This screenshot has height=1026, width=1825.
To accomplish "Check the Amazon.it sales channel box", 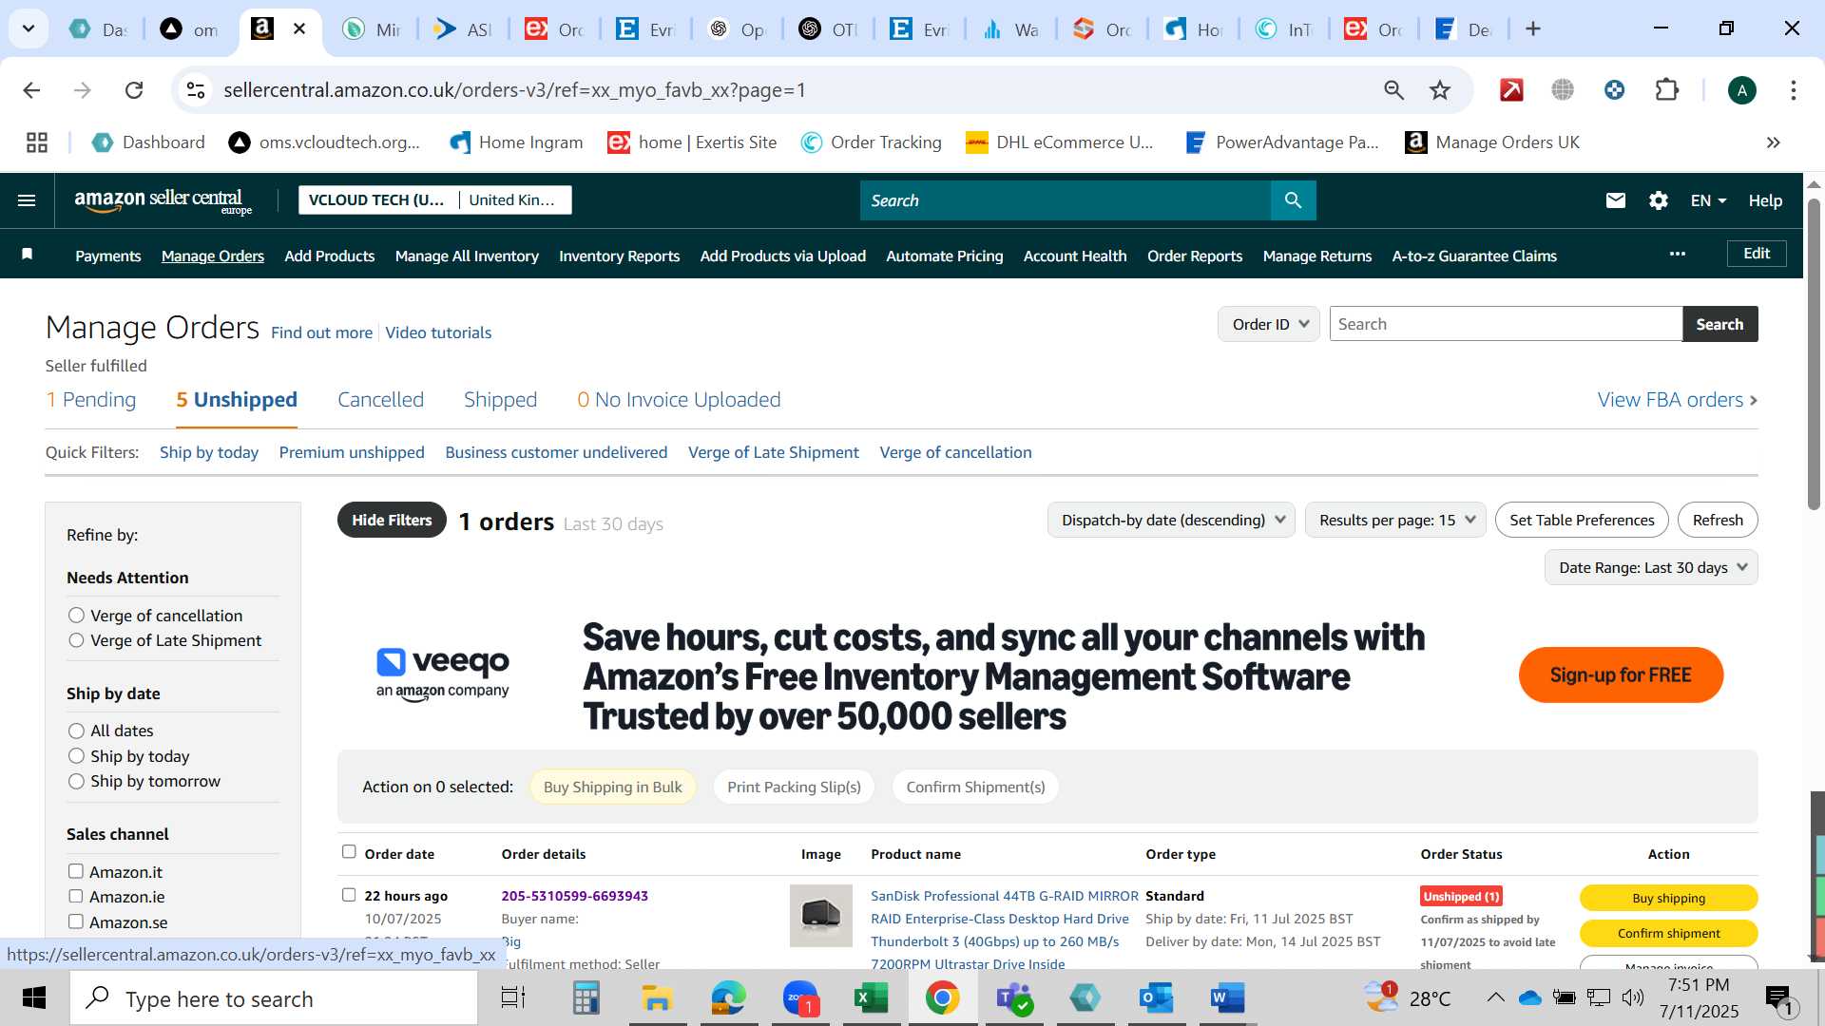I will point(76,871).
